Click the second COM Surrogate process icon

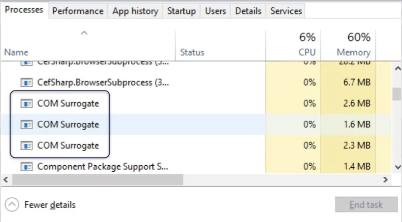tap(26, 124)
